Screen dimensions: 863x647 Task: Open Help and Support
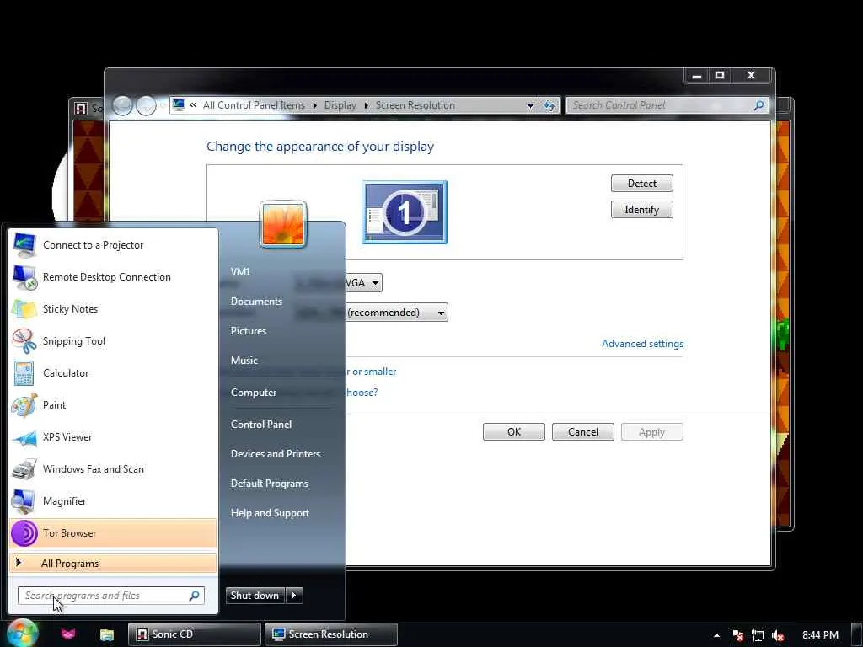pyautogui.click(x=271, y=513)
